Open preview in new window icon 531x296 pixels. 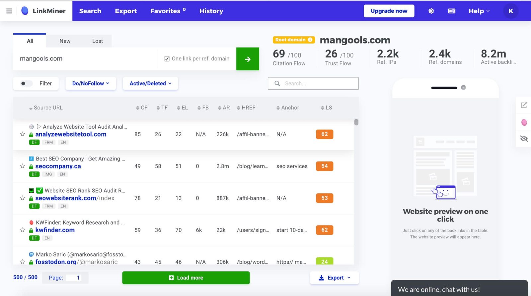(x=524, y=105)
